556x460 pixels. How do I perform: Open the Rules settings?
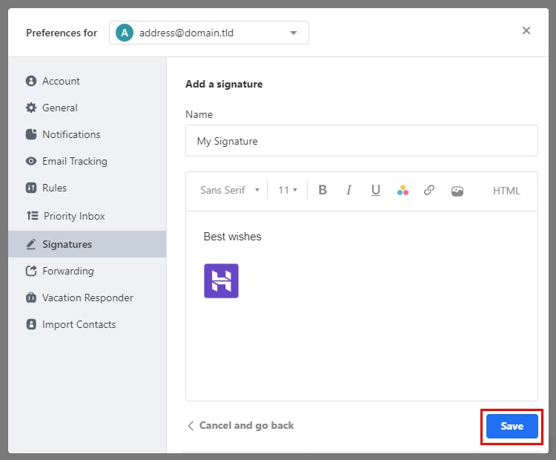point(54,188)
